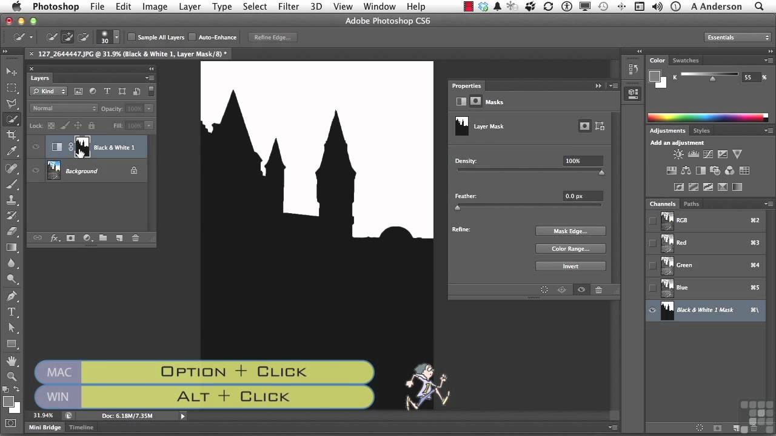The image size is (776, 436).
Task: Click the Density slider handle
Action: click(x=601, y=173)
